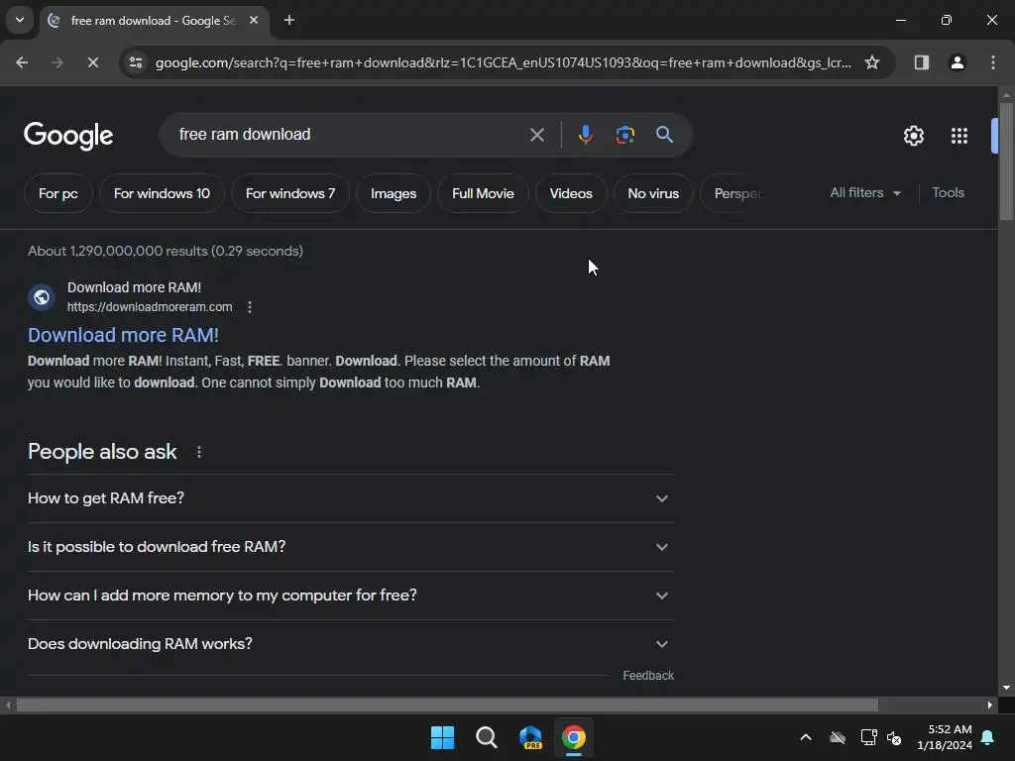
Task: Select the For windows 10 chip
Action: click(x=162, y=193)
